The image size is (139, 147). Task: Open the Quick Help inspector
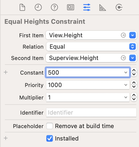click(x=54, y=7)
